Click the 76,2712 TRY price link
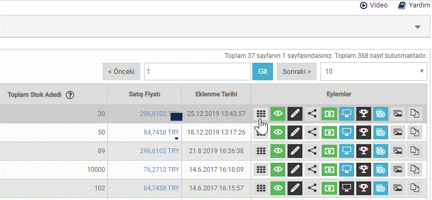The image size is (432, 200). [161, 170]
